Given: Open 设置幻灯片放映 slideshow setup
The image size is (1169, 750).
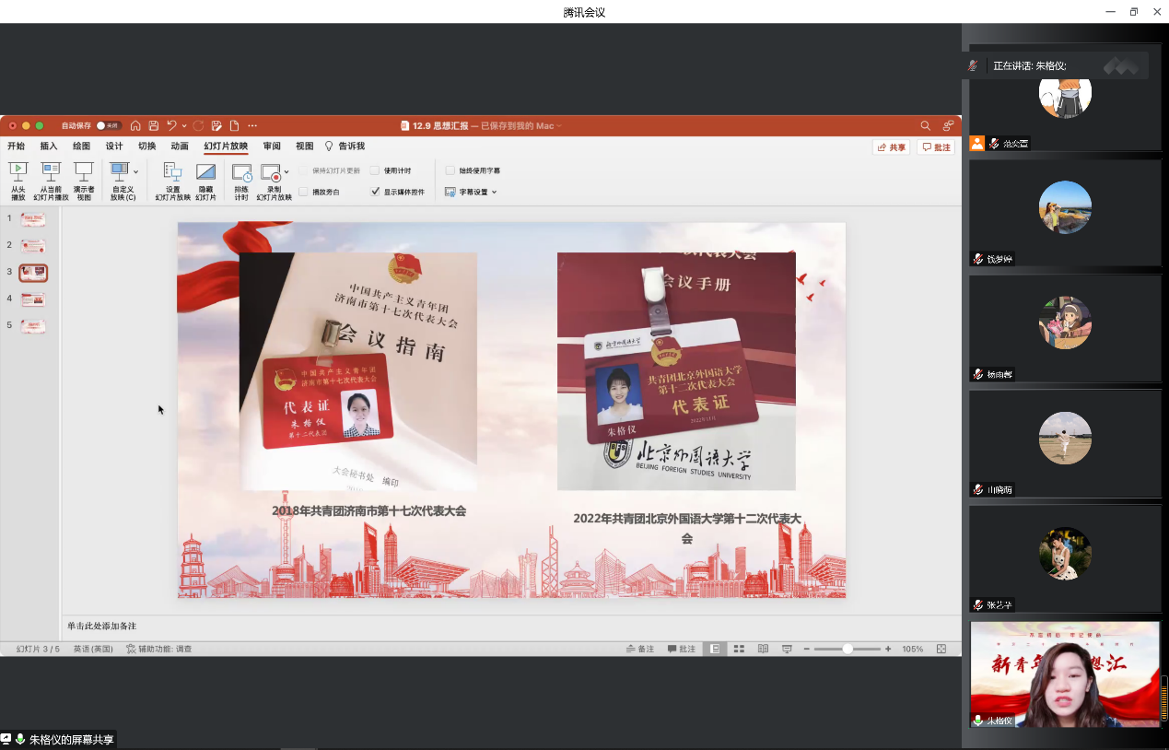Looking at the screenshot, I should tap(172, 171).
